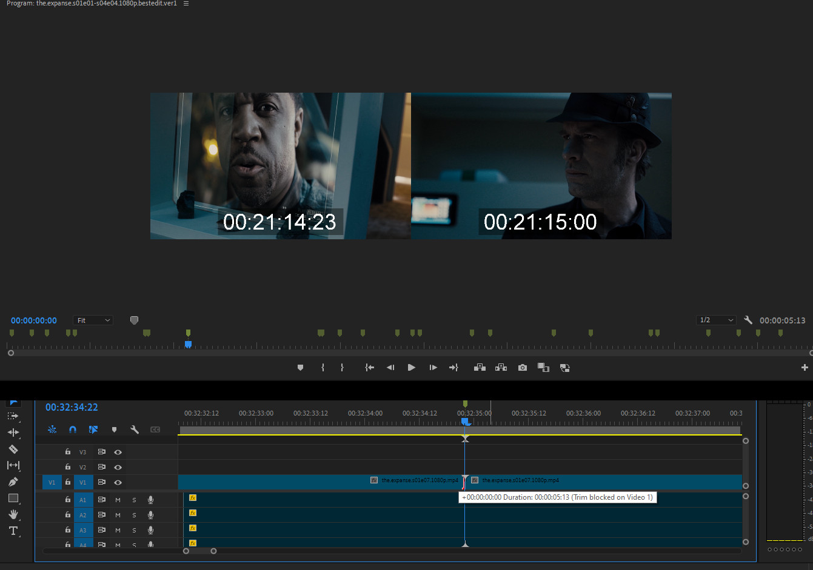The image size is (813, 570).
Task: Select the Pen tool
Action: tap(13, 482)
